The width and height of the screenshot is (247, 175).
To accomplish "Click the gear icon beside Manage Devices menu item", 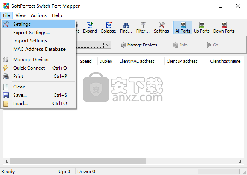I will pyautogui.click(x=6, y=60).
